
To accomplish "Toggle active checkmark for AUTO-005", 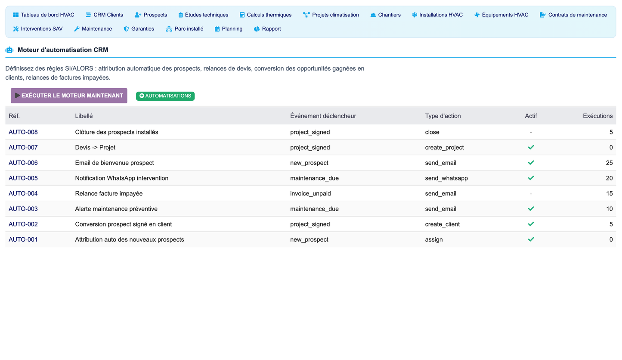I will point(531,178).
